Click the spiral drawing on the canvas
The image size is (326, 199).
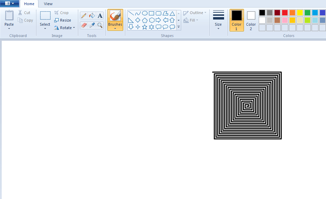point(248,105)
